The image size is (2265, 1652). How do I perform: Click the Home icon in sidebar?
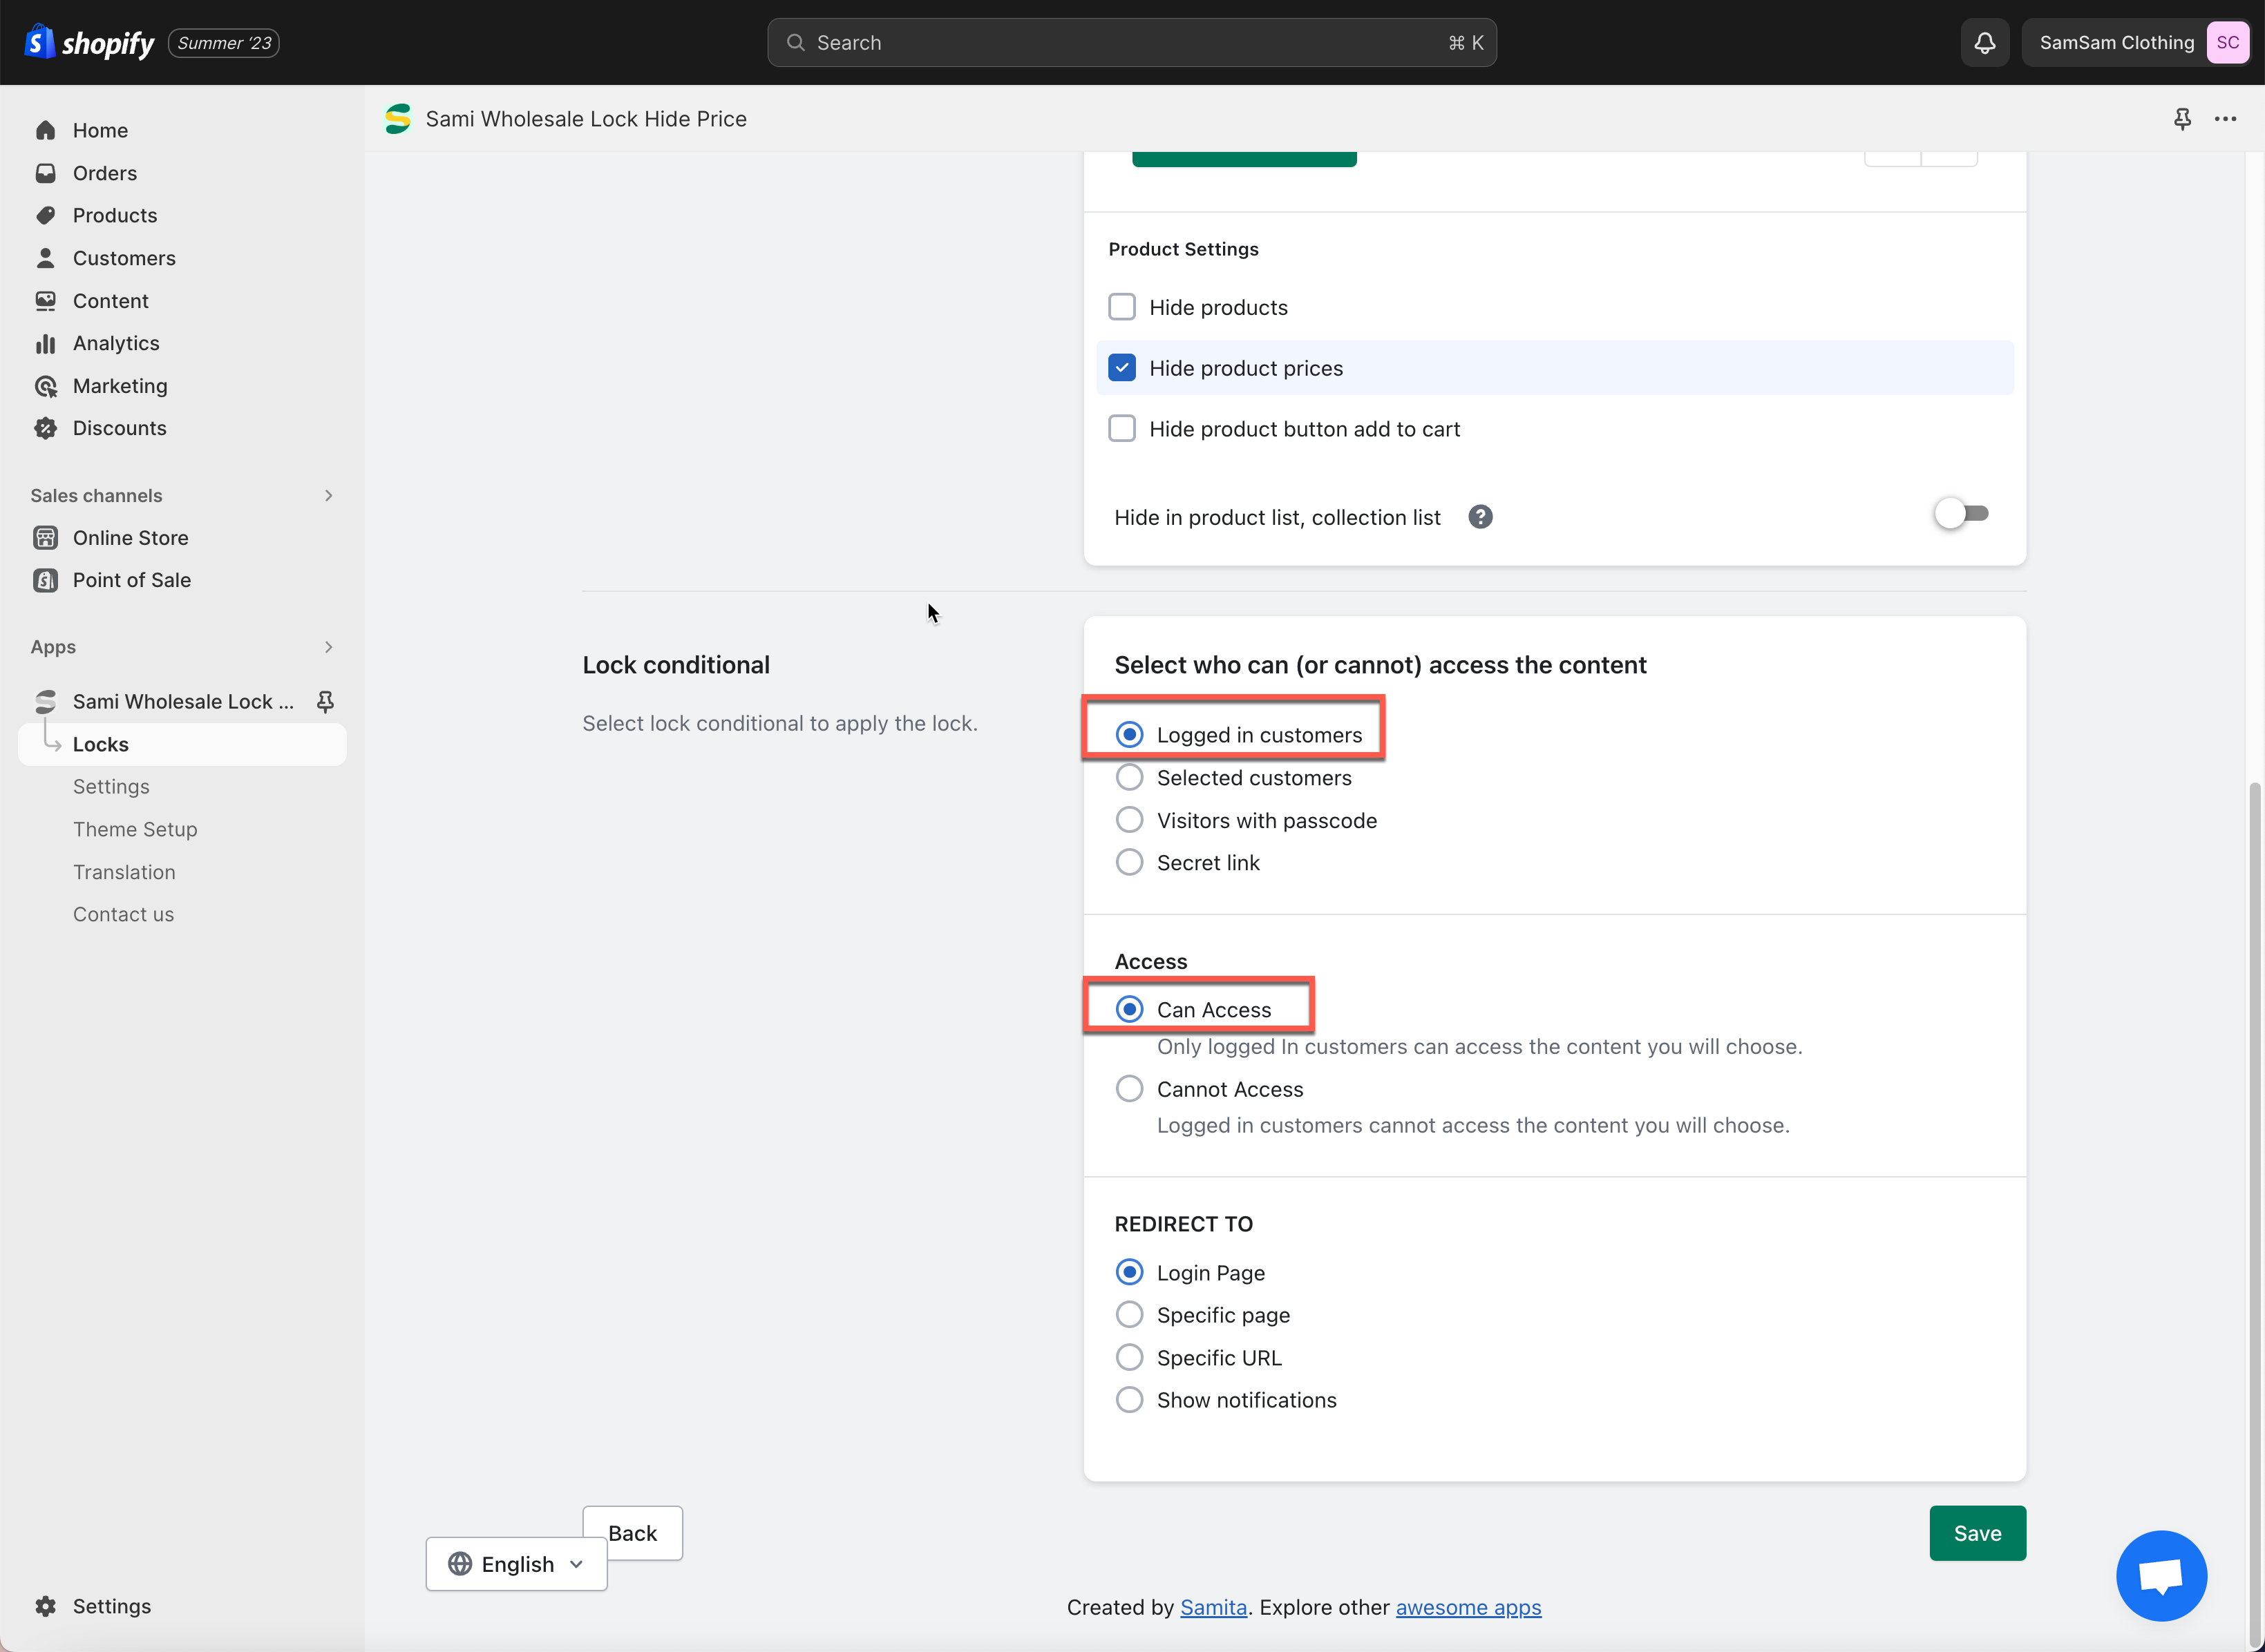[46, 130]
